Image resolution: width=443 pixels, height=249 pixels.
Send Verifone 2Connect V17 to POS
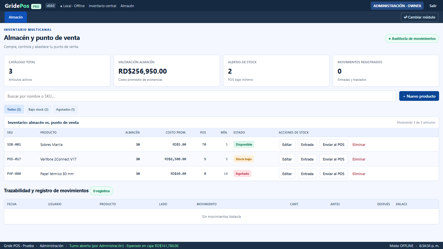[334, 159]
